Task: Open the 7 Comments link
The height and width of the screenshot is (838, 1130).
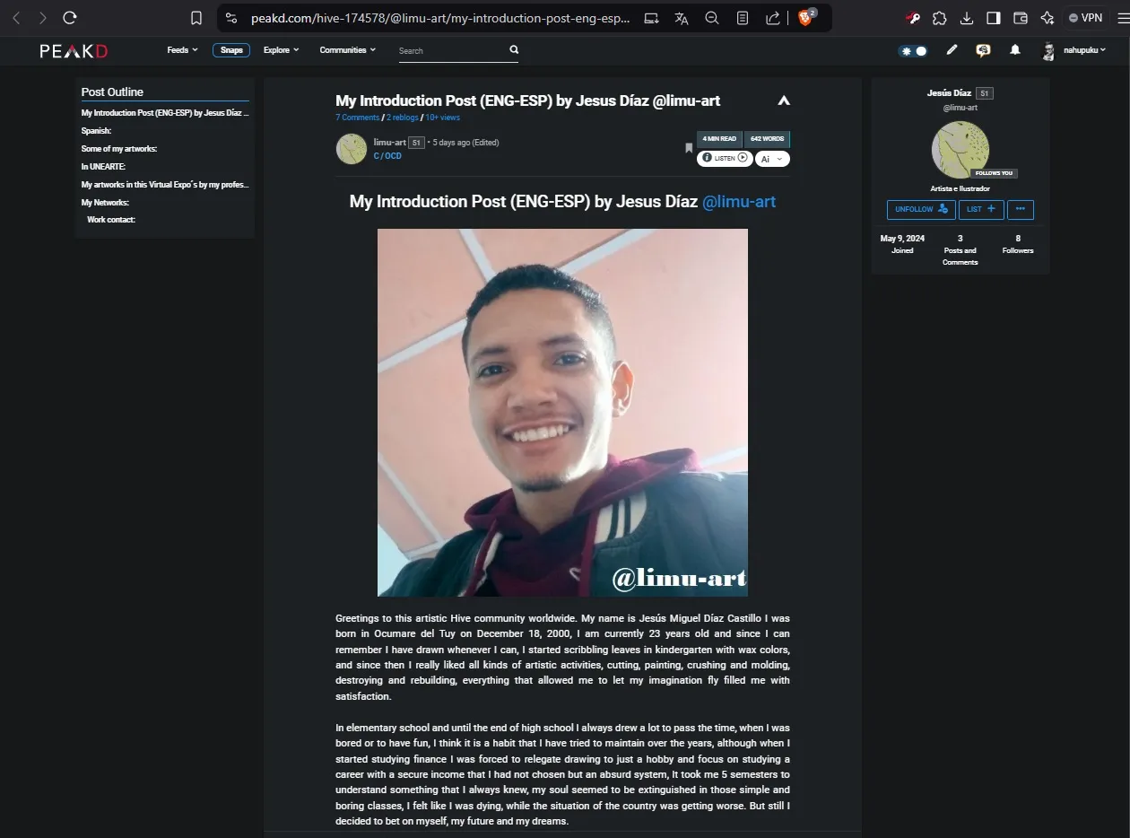Action: (x=357, y=118)
